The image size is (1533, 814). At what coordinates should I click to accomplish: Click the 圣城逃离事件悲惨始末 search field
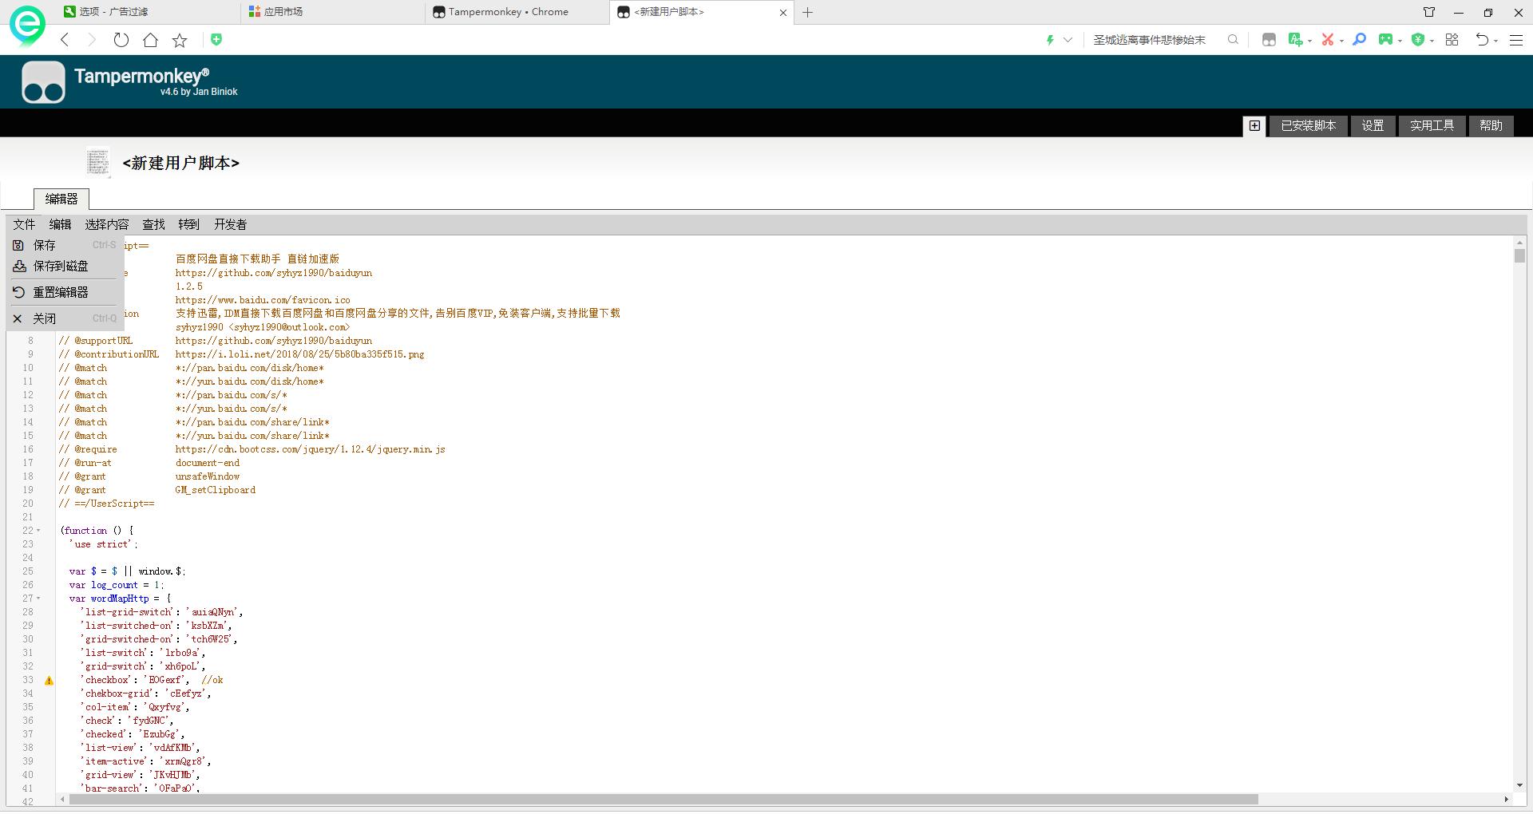[1150, 40]
